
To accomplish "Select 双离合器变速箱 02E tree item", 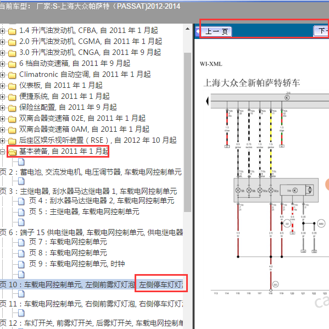I will click(82, 118).
